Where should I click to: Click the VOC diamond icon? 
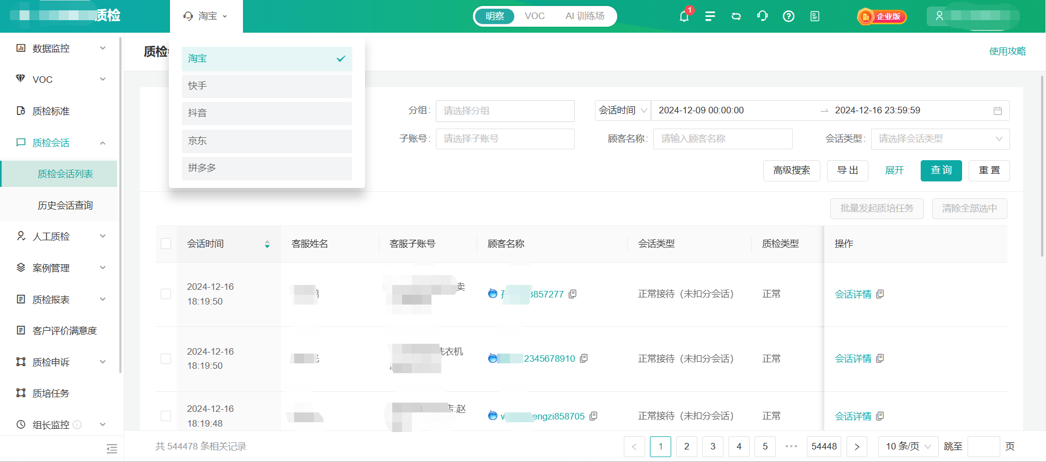click(x=21, y=79)
